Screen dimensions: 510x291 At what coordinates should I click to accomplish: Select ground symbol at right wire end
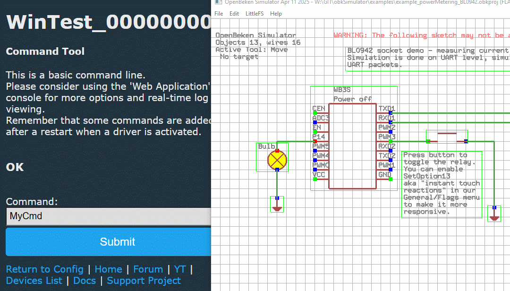[494, 214]
